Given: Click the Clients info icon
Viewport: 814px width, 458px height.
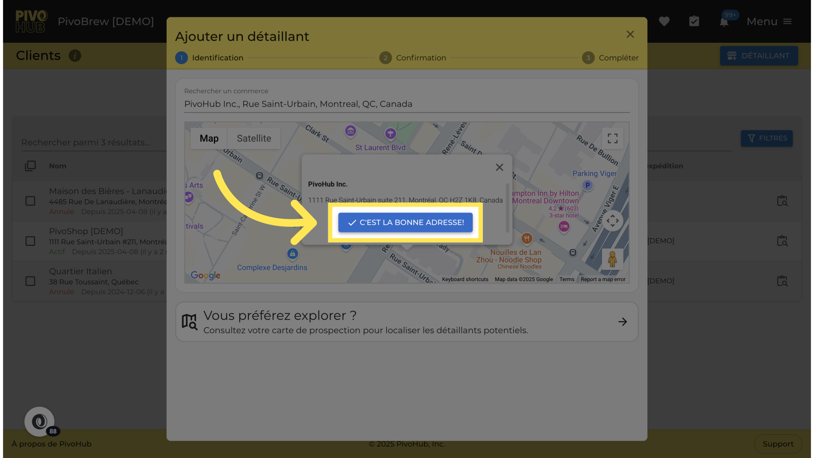Looking at the screenshot, I should pyautogui.click(x=75, y=56).
